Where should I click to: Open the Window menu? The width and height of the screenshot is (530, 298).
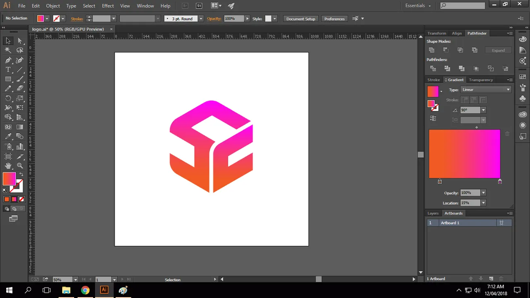tap(145, 6)
